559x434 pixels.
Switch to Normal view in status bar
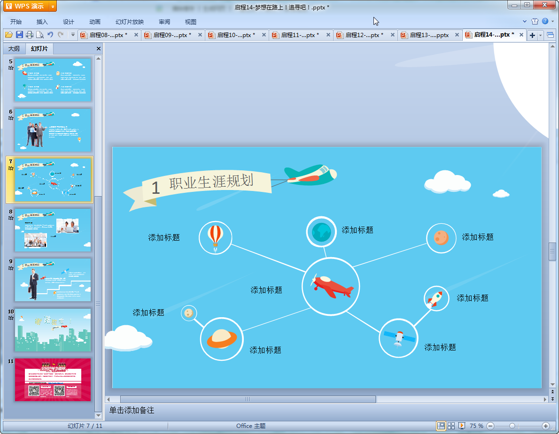(441, 426)
